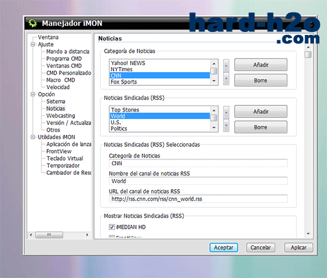Select Fox Sports in category list
The image size is (327, 278).
click(160, 82)
